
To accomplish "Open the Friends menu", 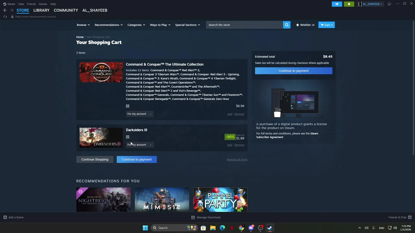I will (31, 4).
